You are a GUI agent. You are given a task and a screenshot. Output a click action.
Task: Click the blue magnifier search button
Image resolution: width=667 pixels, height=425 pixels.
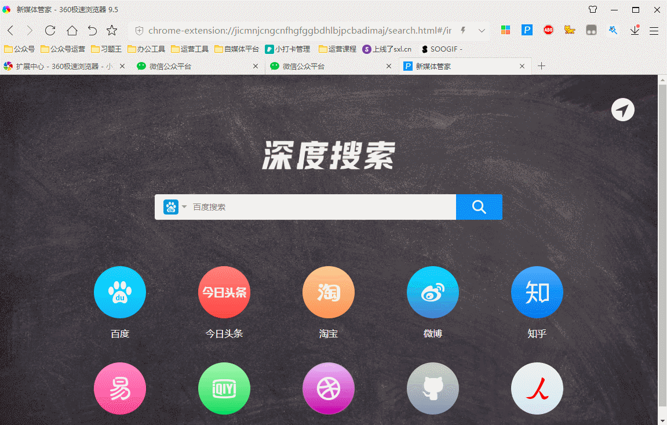[479, 207]
